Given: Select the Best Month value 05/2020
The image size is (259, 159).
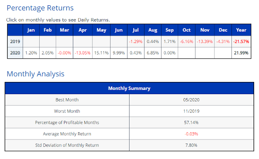Looking at the screenshot, I should (x=191, y=100).
